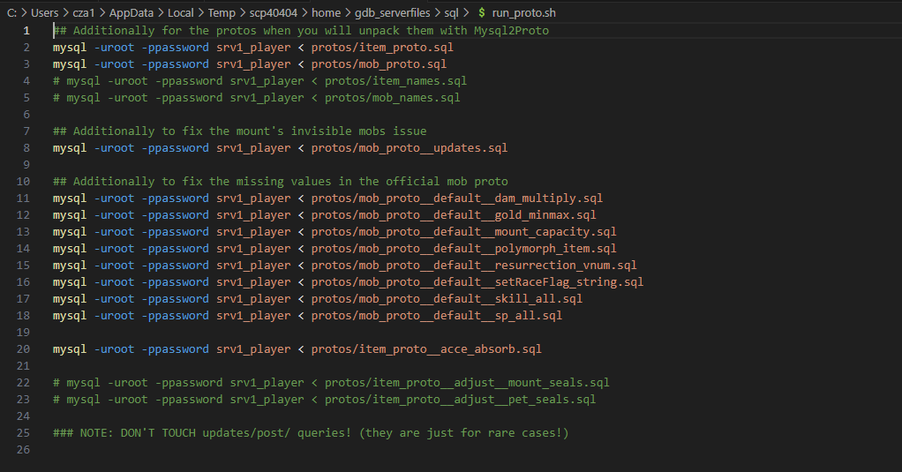Viewport: 902px width, 472px height.
Task: Click line number 20 in the gutter
Action: 24,349
